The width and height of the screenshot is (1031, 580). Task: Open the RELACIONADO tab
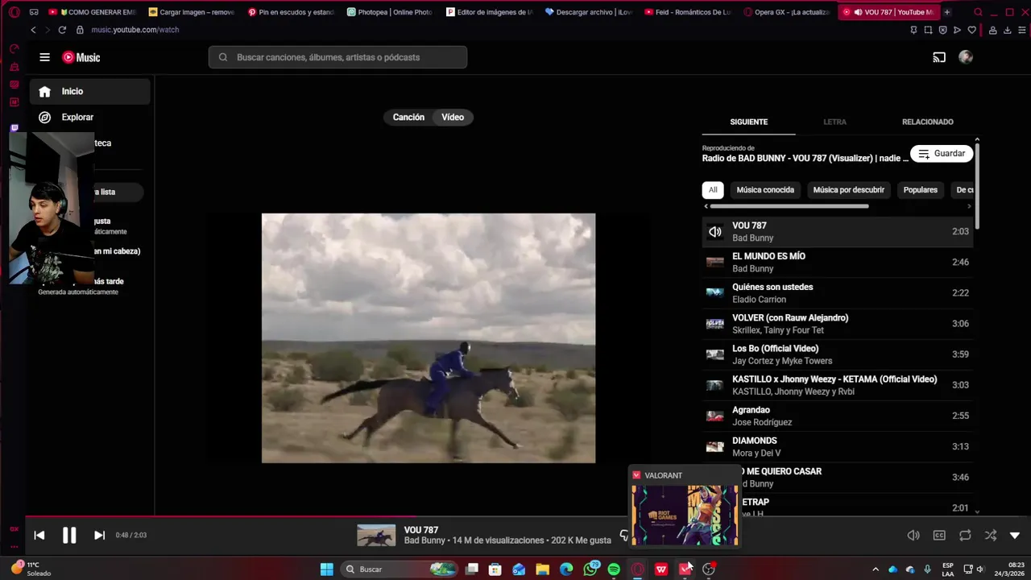point(928,122)
